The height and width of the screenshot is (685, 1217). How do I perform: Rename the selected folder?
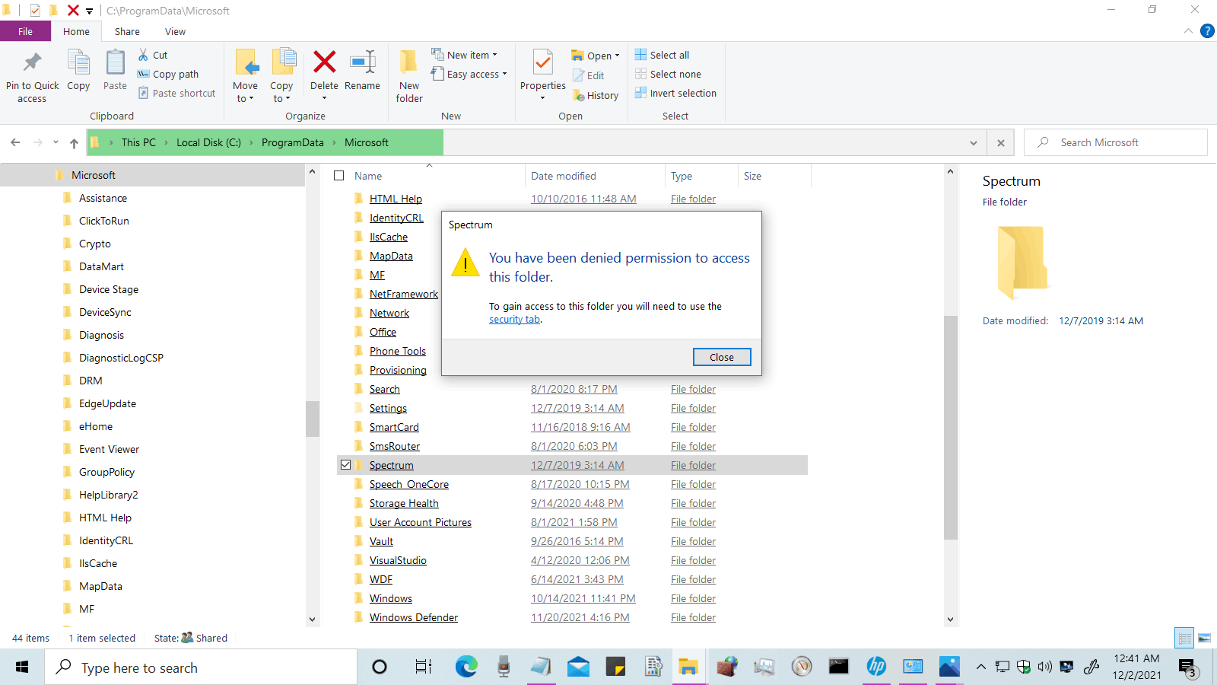[362, 70]
